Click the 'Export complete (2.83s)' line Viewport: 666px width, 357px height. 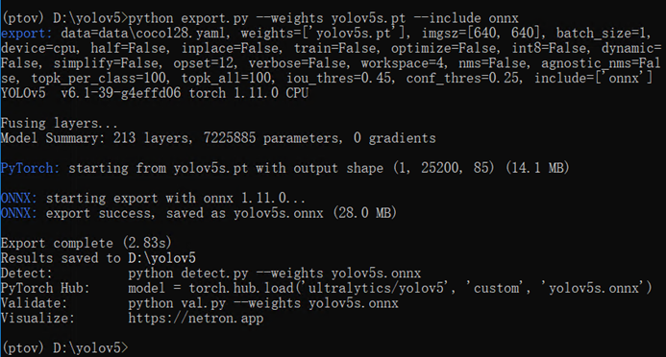[86, 243]
